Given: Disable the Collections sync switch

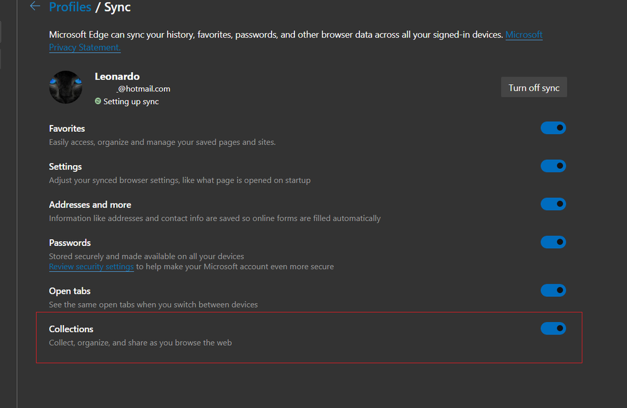Looking at the screenshot, I should point(553,328).
